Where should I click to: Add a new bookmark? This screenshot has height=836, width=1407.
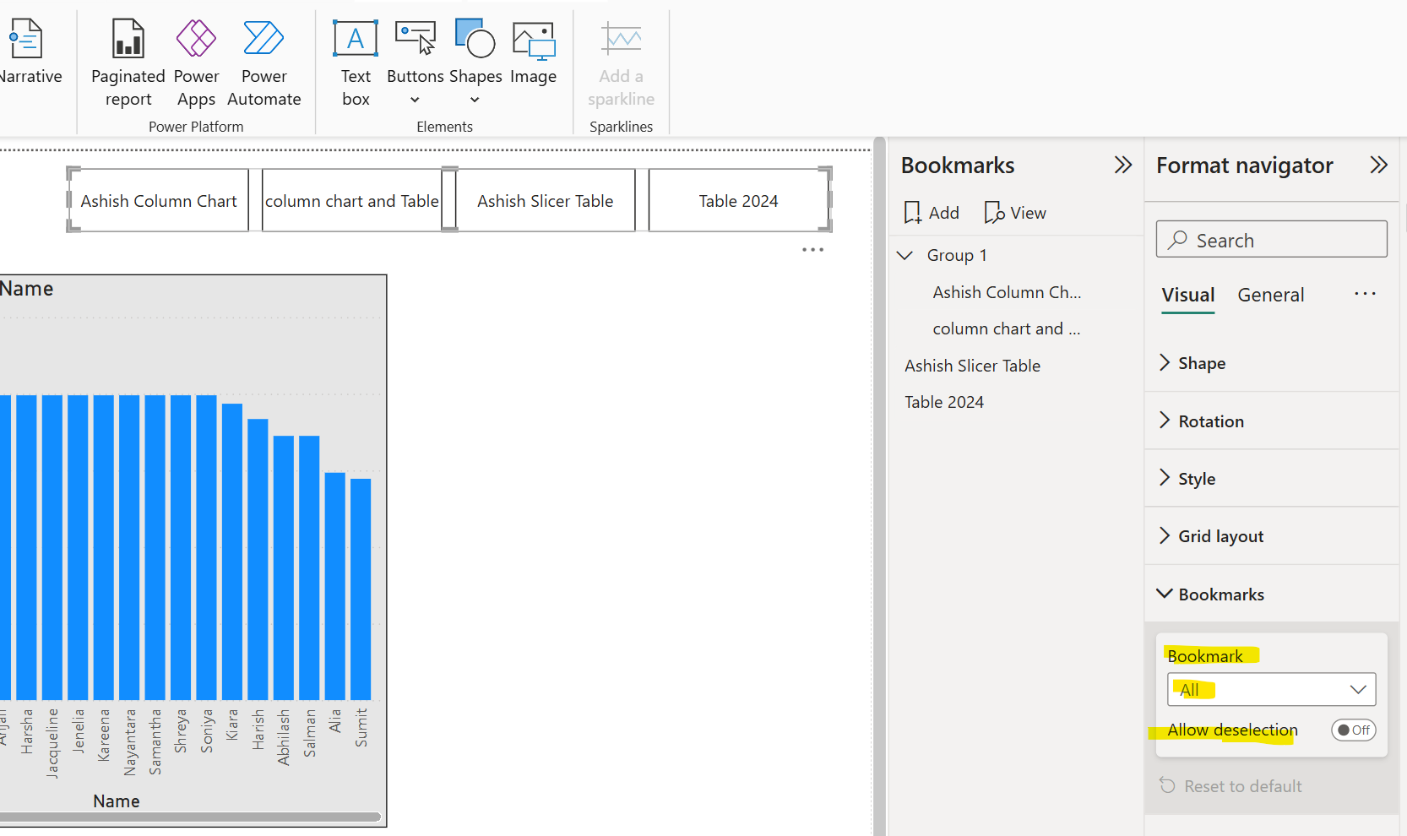930,212
